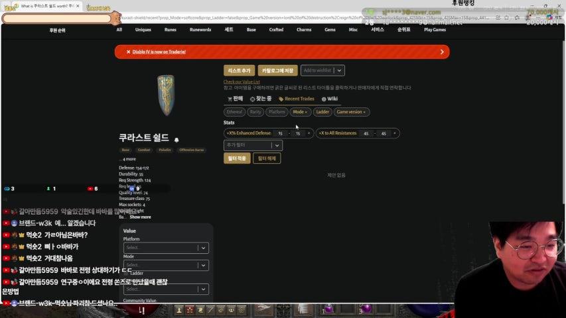Open the Runes category

[x=171, y=30]
